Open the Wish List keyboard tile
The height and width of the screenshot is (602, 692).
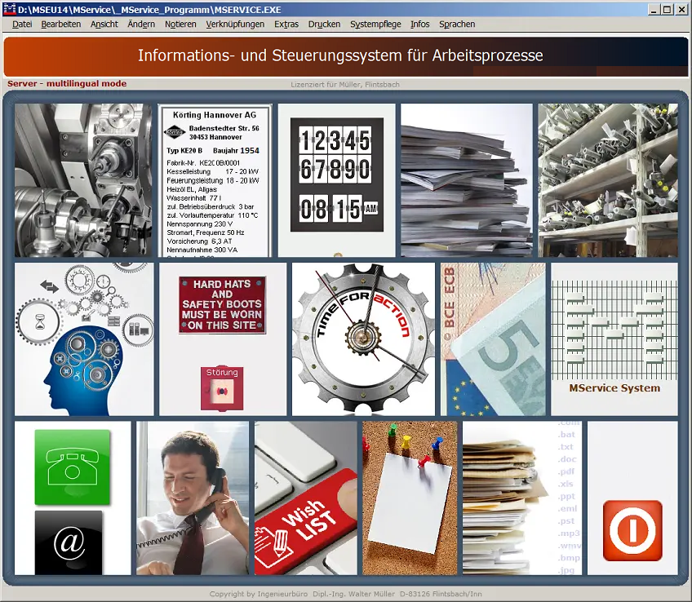(x=305, y=498)
